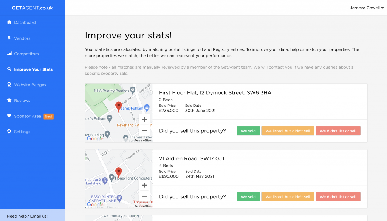Zoom out on the Dymock Street map

(144, 130)
